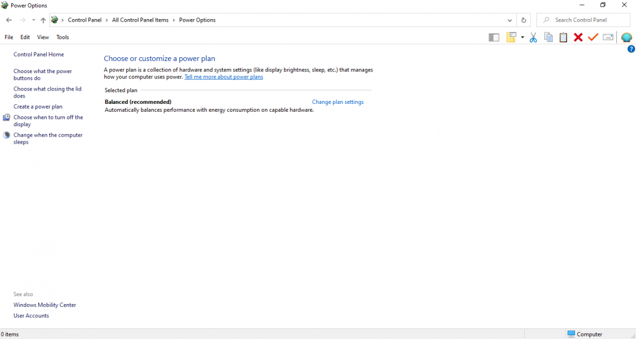Open Control Panel Home link

(39, 55)
